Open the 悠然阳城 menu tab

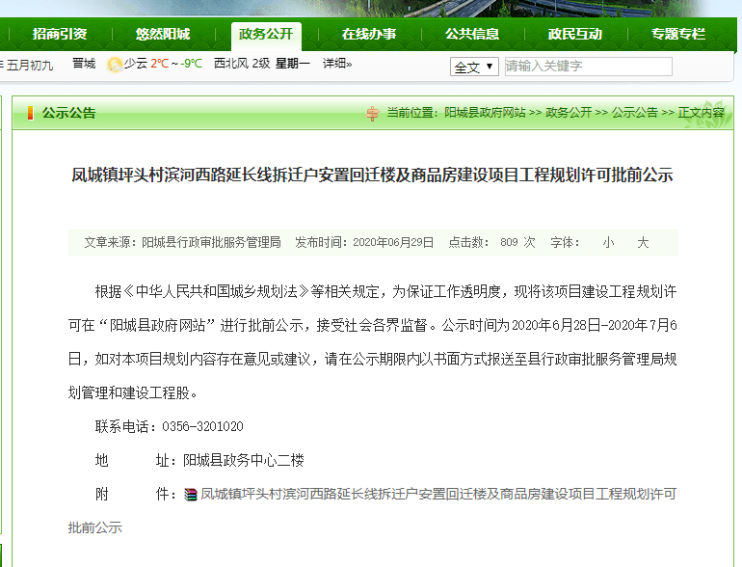pyautogui.click(x=163, y=34)
